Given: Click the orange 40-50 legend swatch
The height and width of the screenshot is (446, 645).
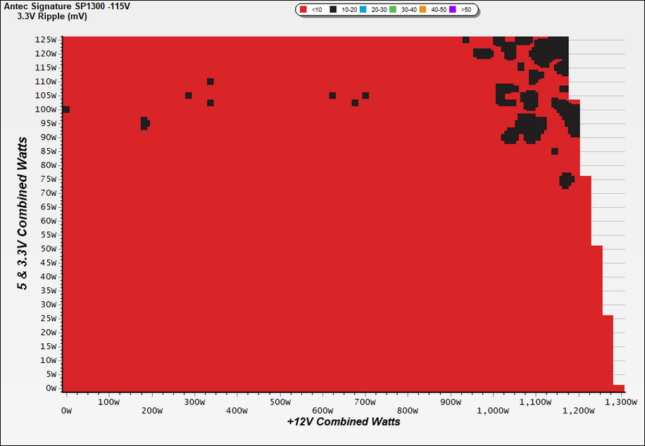Looking at the screenshot, I should (422, 9).
